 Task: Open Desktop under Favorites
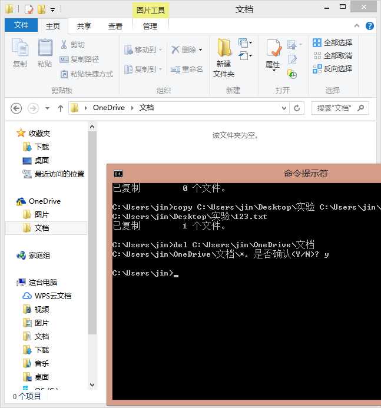pyautogui.click(x=36, y=161)
